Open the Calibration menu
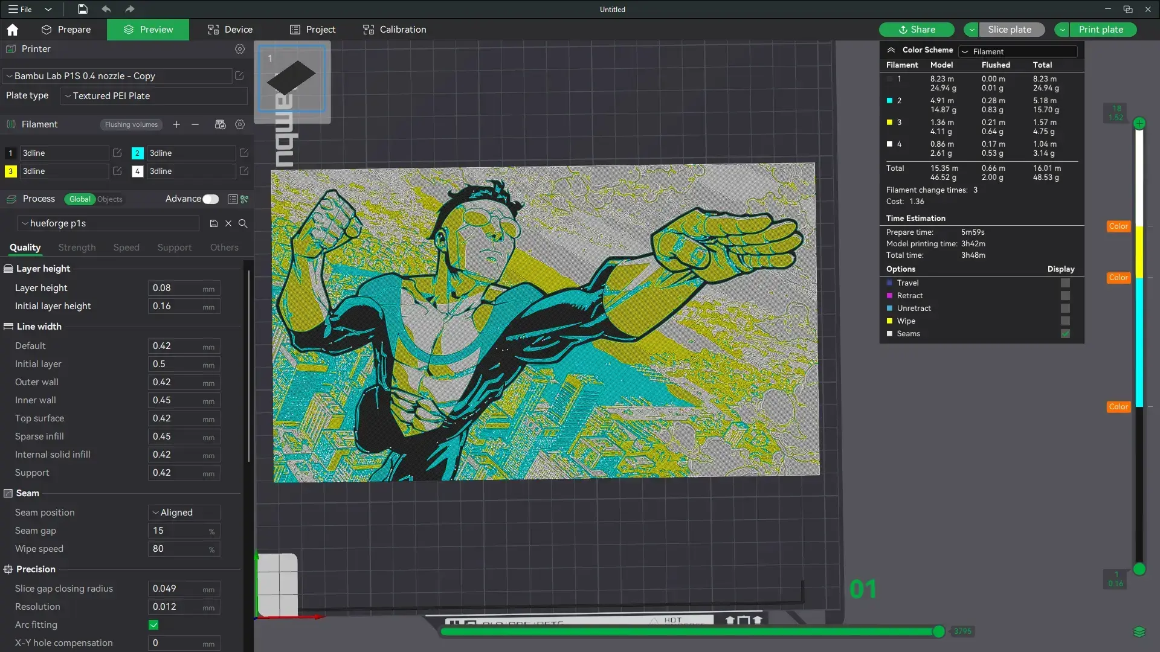This screenshot has width=1160, height=652. (x=394, y=29)
